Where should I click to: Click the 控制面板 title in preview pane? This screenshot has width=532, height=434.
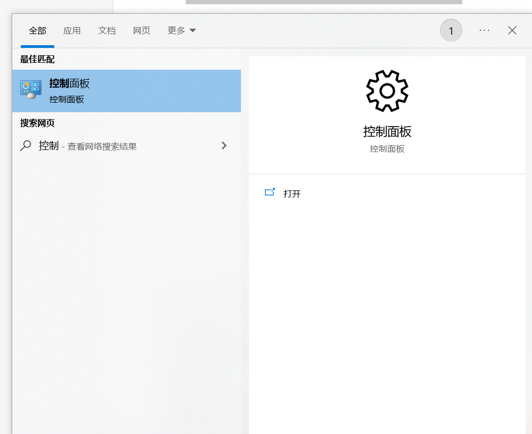387,131
